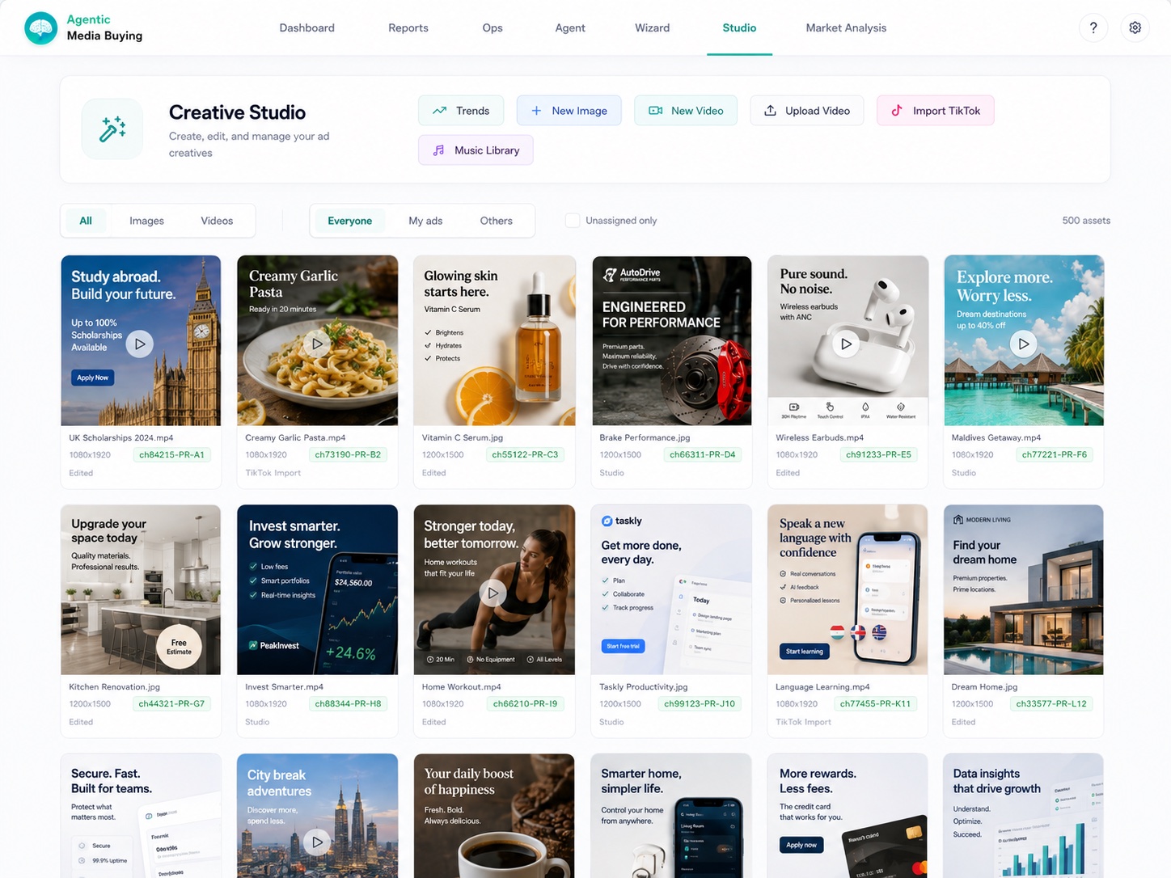Open the Agent tab
This screenshot has width=1171, height=878.
pyautogui.click(x=570, y=27)
